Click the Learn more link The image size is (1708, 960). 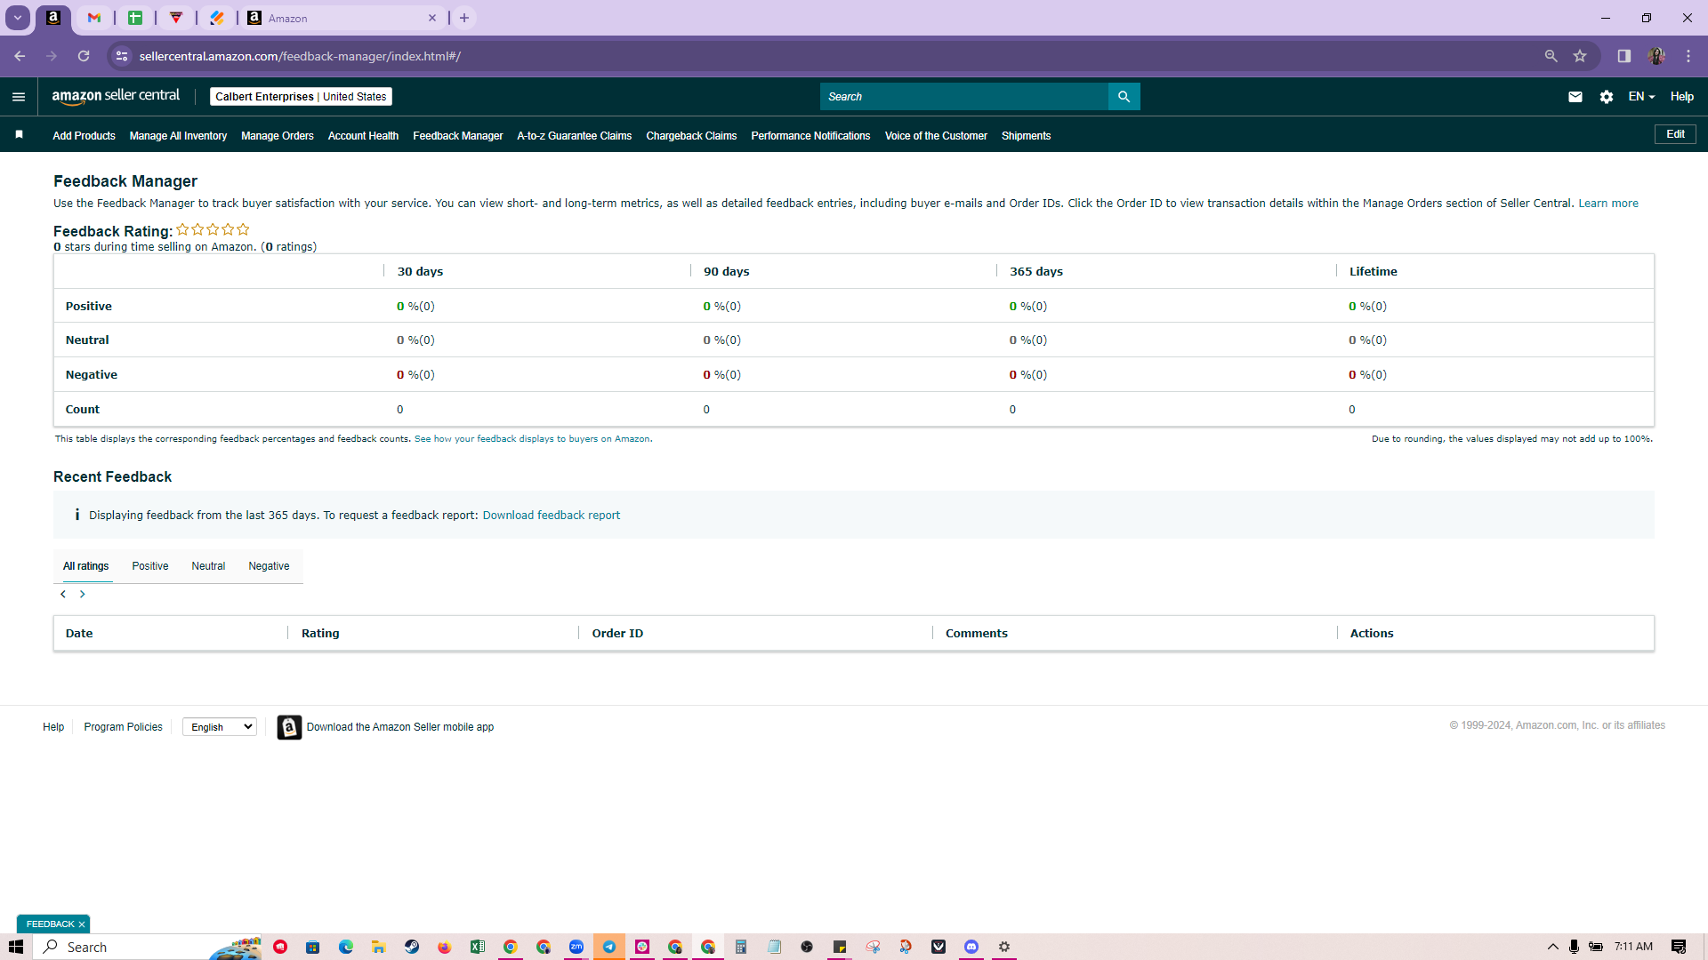pyautogui.click(x=1608, y=204)
